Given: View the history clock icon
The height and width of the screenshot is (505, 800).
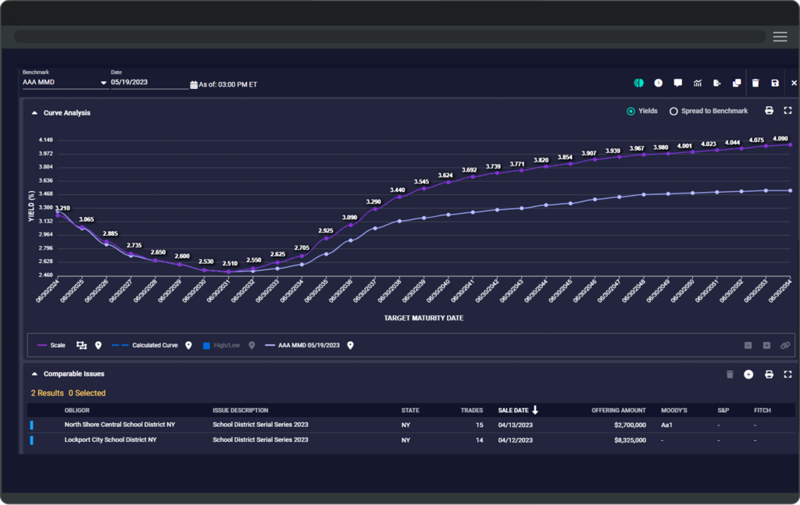Looking at the screenshot, I should coord(658,82).
